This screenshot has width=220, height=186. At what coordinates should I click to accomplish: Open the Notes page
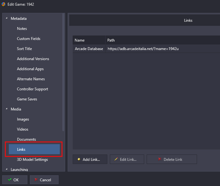[x=22, y=29]
